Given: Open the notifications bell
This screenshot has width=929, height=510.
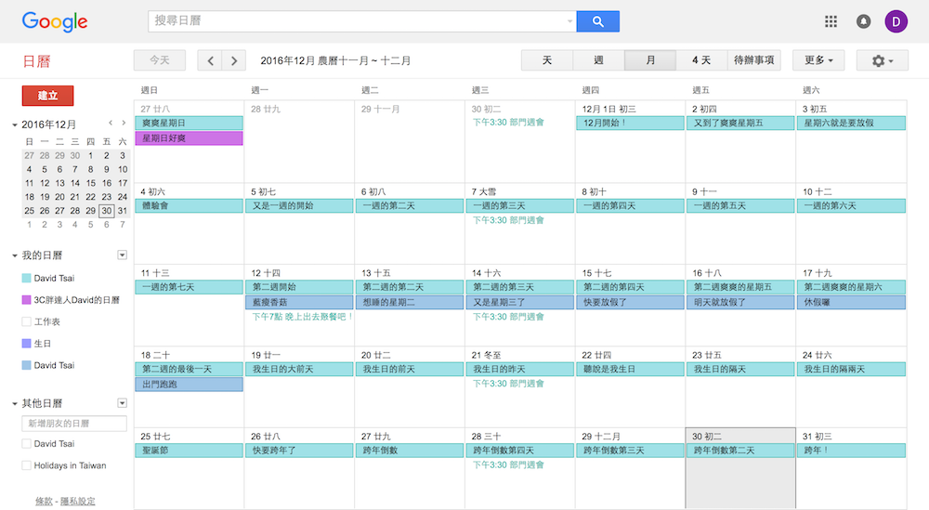Looking at the screenshot, I should 864,21.
